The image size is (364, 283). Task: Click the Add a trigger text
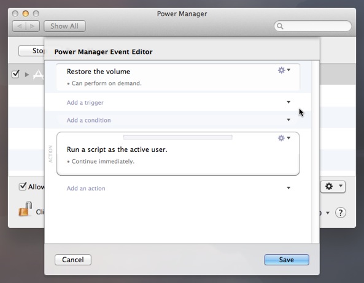(x=85, y=102)
